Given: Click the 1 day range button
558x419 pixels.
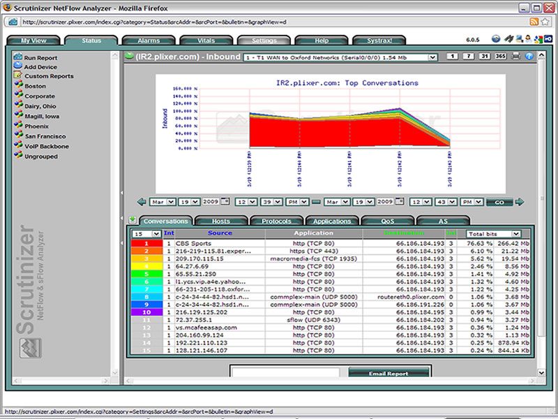Looking at the screenshot, I should (x=452, y=57).
